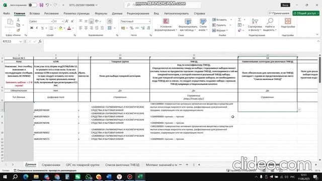Click the Clear eraser icon
This screenshot has height=181, width=322.
(239, 30)
